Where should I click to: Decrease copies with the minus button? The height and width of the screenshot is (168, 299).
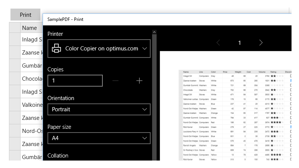(115, 81)
